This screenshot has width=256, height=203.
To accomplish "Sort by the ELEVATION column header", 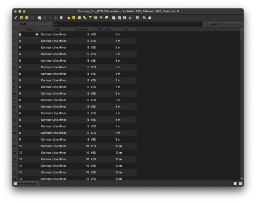I will tap(81, 30).
